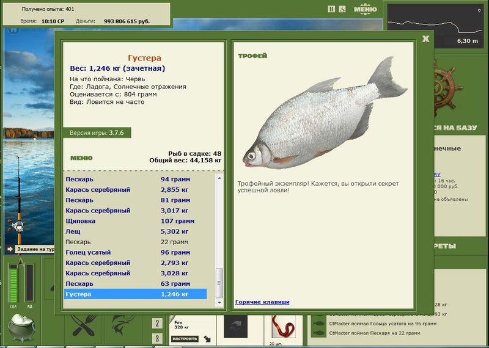Image resolution: width=489 pixels, height=348 pixels.
Task: Click the Густера title in details panel
Action: 144,58
